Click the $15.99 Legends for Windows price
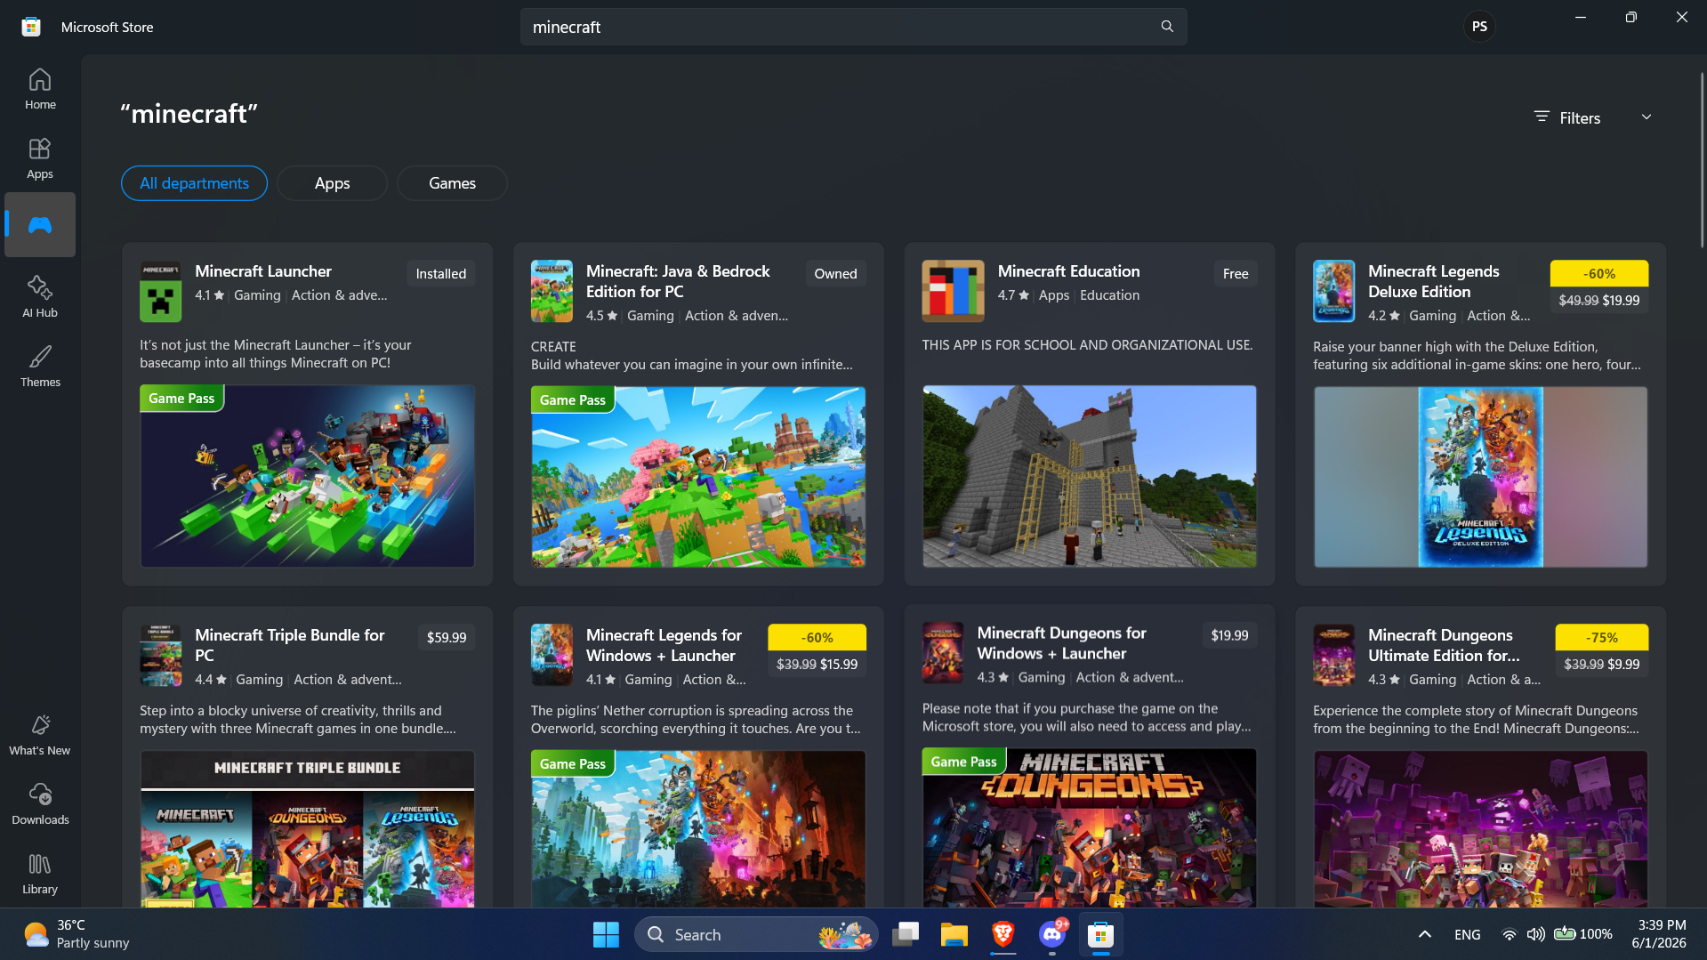1707x960 pixels. (839, 665)
